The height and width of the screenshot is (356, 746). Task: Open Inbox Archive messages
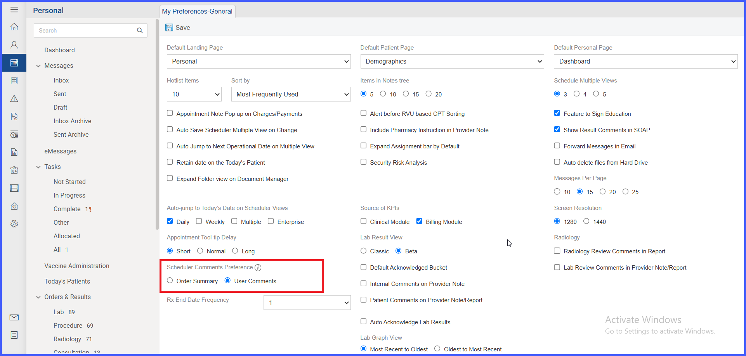click(73, 121)
